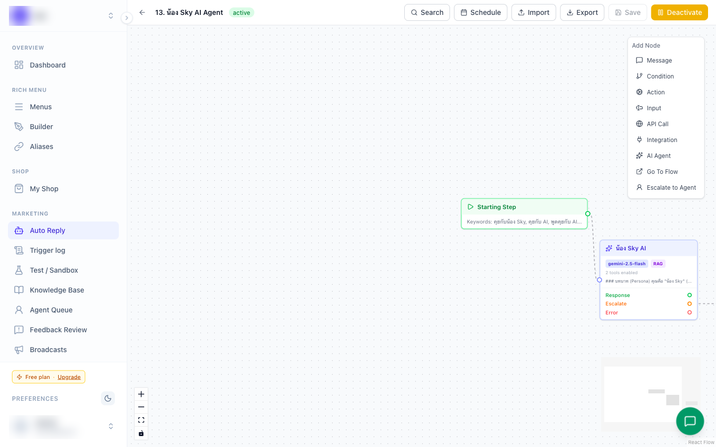Click the Auto Reply robot icon
The image size is (716, 447).
tap(19, 230)
